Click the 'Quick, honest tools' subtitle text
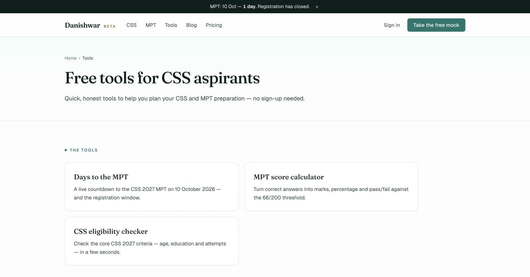 (185, 99)
